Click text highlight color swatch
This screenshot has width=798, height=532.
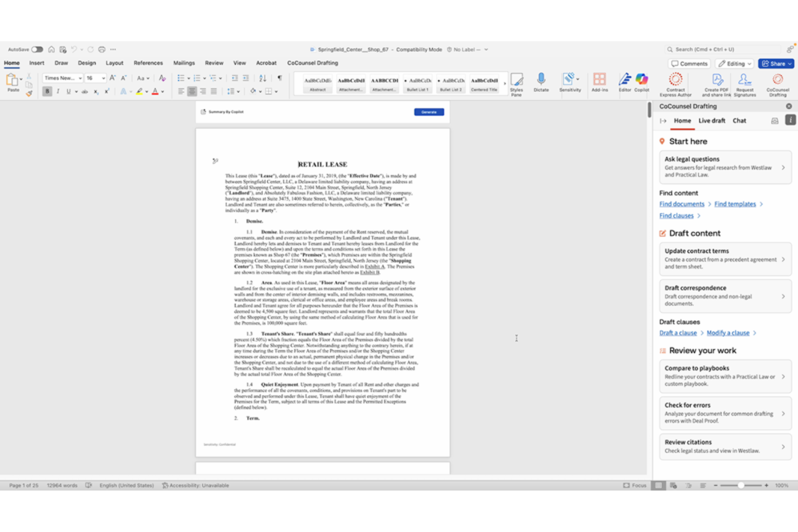click(139, 92)
